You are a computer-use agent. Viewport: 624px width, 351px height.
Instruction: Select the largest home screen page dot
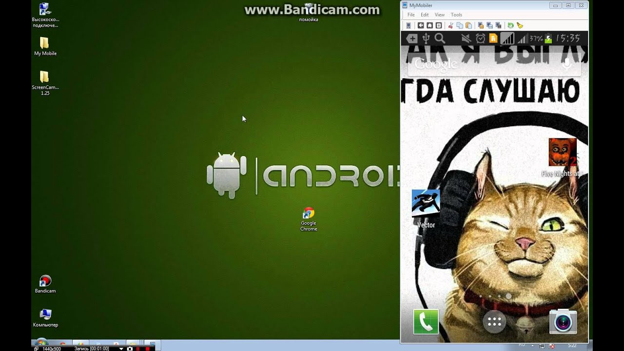coord(508,296)
